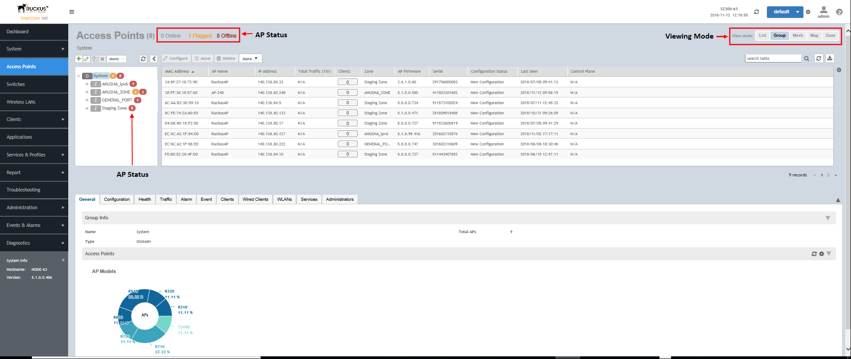Click the search table input field
851x359 pixels.
click(x=773, y=59)
